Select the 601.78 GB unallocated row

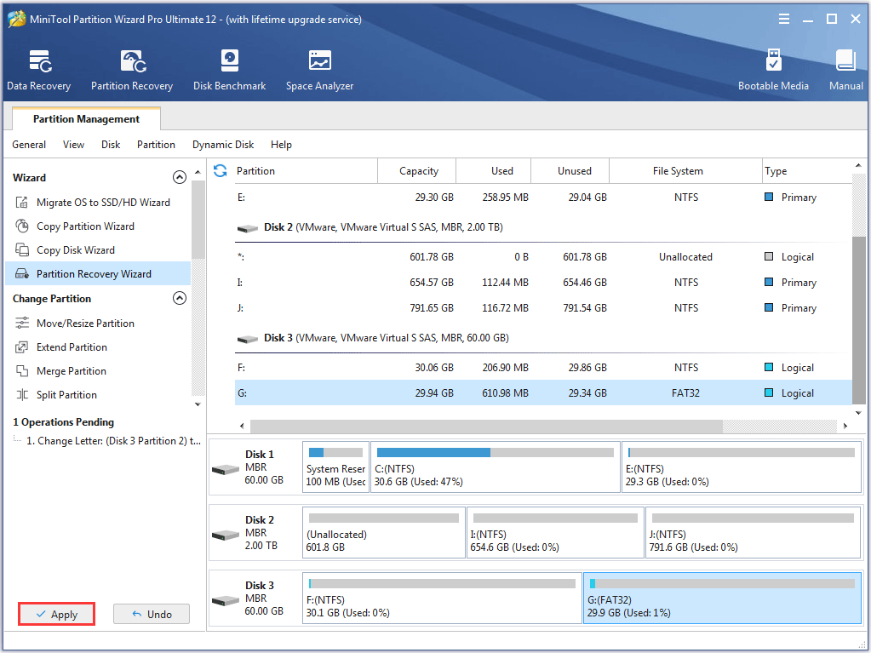[543, 256]
